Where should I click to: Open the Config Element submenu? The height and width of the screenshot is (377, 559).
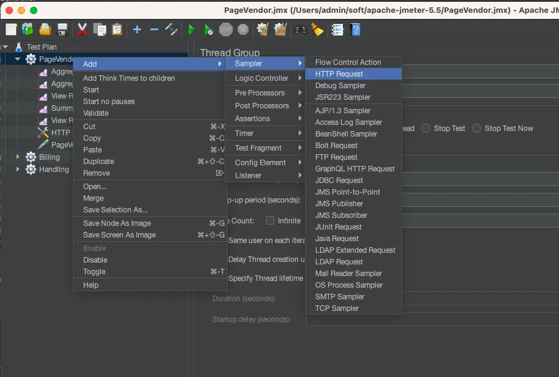pos(265,162)
